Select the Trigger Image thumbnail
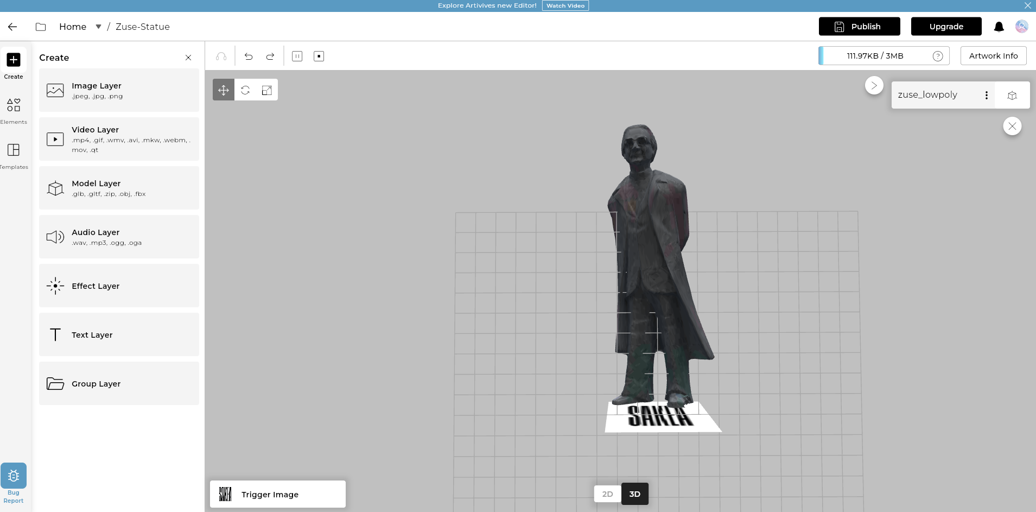 (225, 494)
